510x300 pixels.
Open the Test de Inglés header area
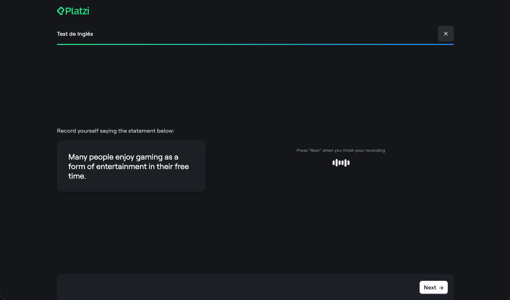[x=75, y=34]
